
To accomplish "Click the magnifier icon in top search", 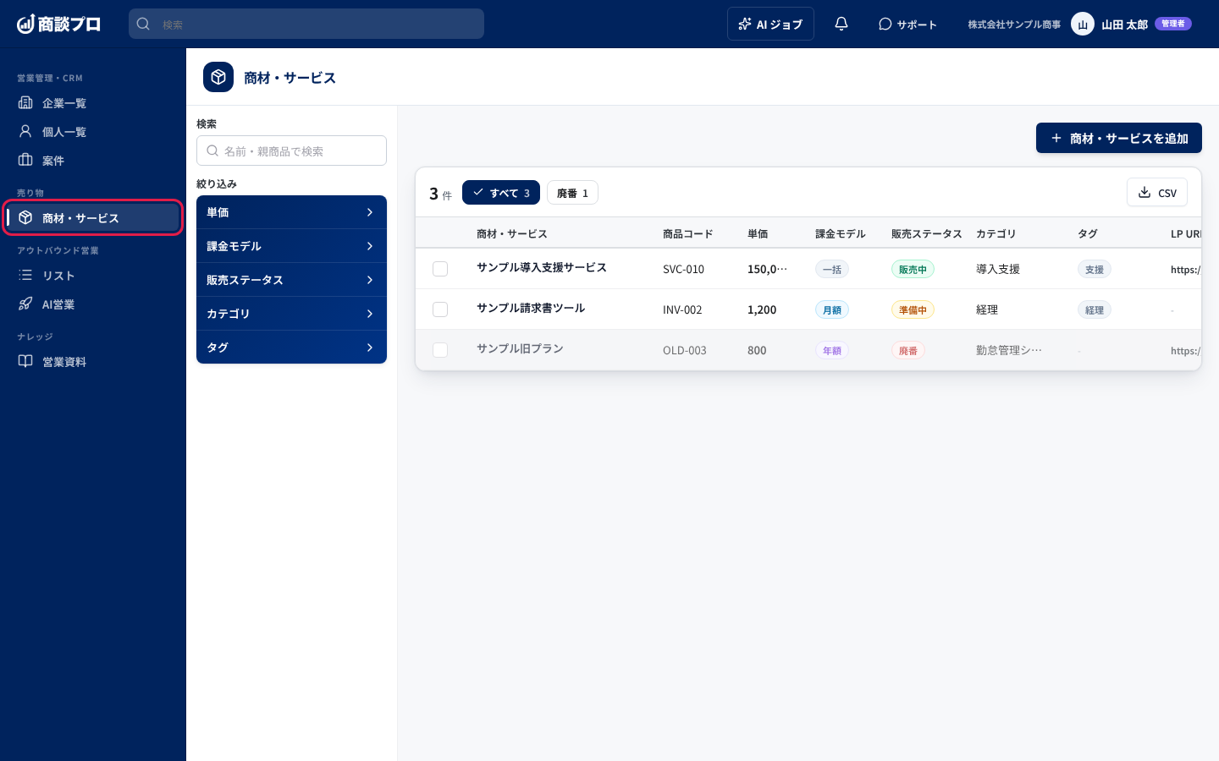I will click(x=144, y=24).
